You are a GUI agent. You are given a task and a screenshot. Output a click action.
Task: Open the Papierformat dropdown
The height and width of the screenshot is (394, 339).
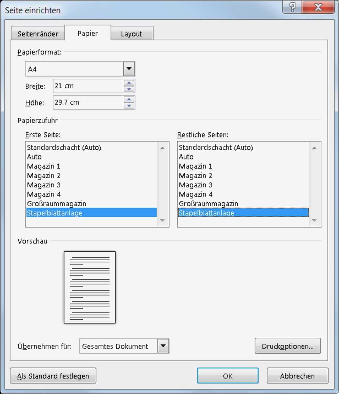click(x=129, y=69)
